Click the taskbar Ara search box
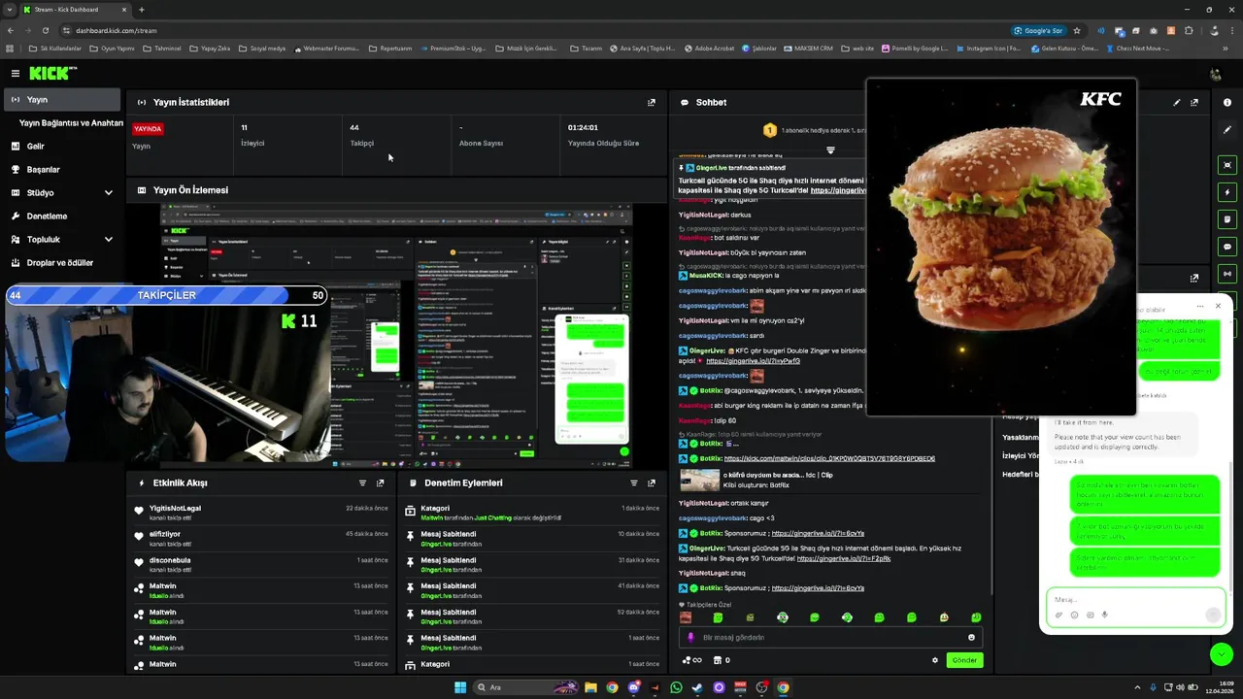 point(524,687)
